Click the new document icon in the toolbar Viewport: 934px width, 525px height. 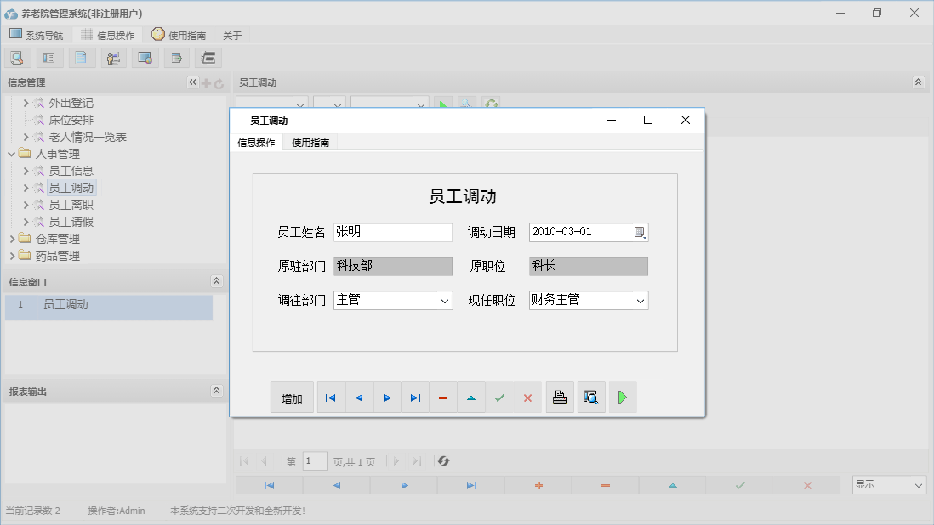tap(82, 57)
